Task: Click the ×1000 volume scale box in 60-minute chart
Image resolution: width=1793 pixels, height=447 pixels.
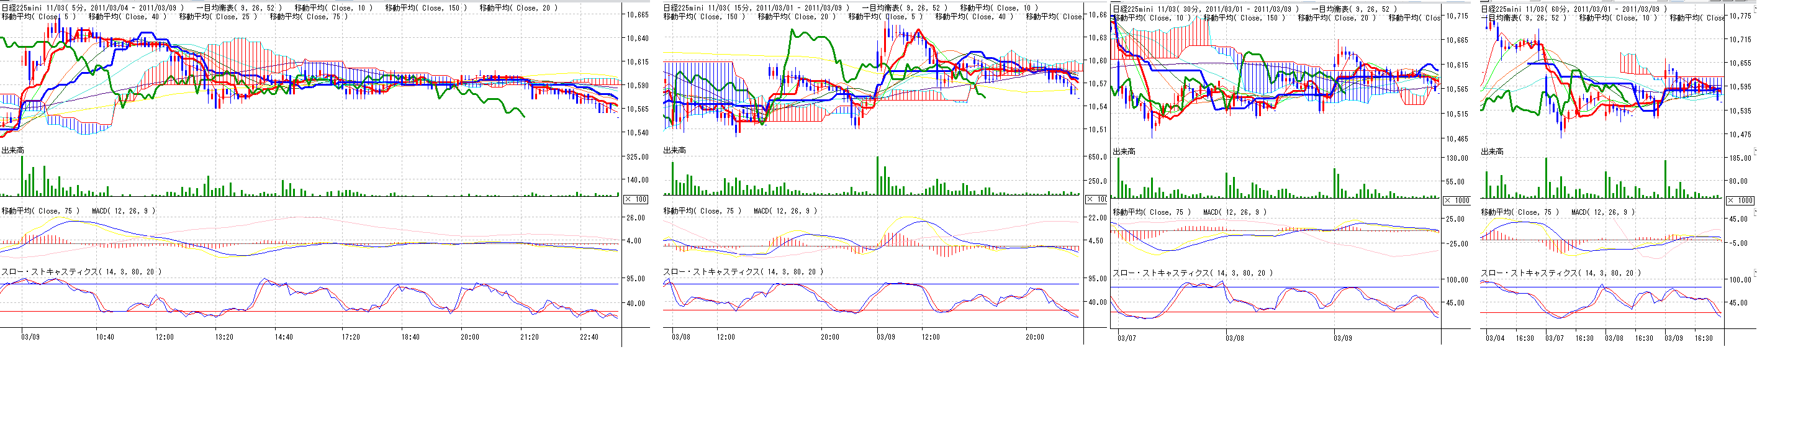Action: (1740, 201)
